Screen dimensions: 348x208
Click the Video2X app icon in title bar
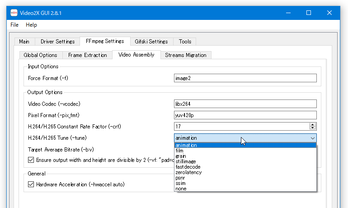click(14, 13)
